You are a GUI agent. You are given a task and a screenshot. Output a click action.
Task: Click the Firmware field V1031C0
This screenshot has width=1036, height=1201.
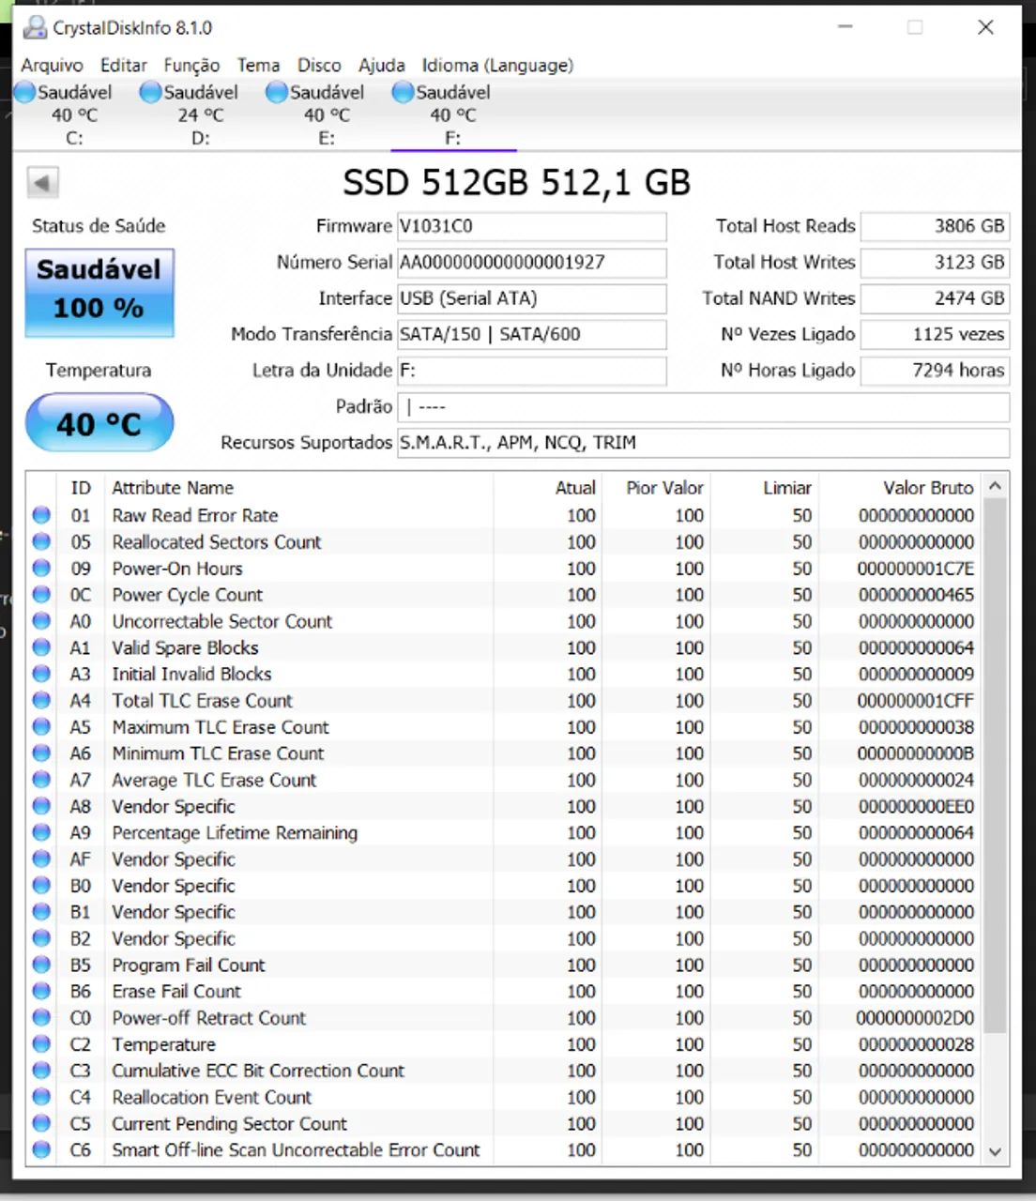pyautogui.click(x=532, y=226)
